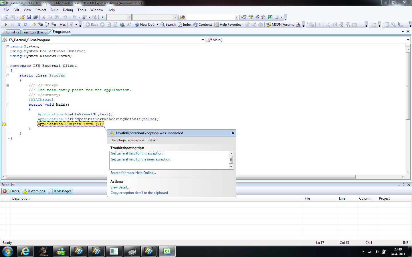
Task: Open the File menu
Action: [x=6, y=10]
